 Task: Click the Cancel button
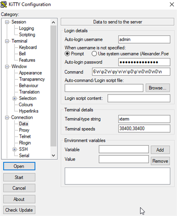19,188
